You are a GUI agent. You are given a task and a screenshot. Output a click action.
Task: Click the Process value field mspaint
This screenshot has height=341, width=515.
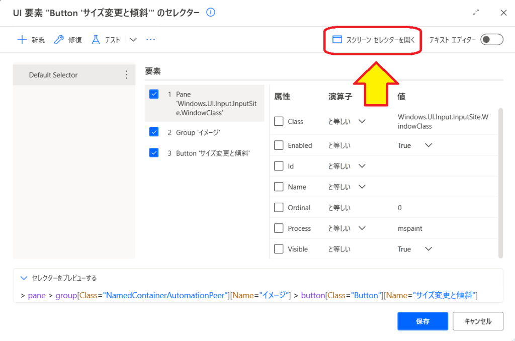click(410, 228)
